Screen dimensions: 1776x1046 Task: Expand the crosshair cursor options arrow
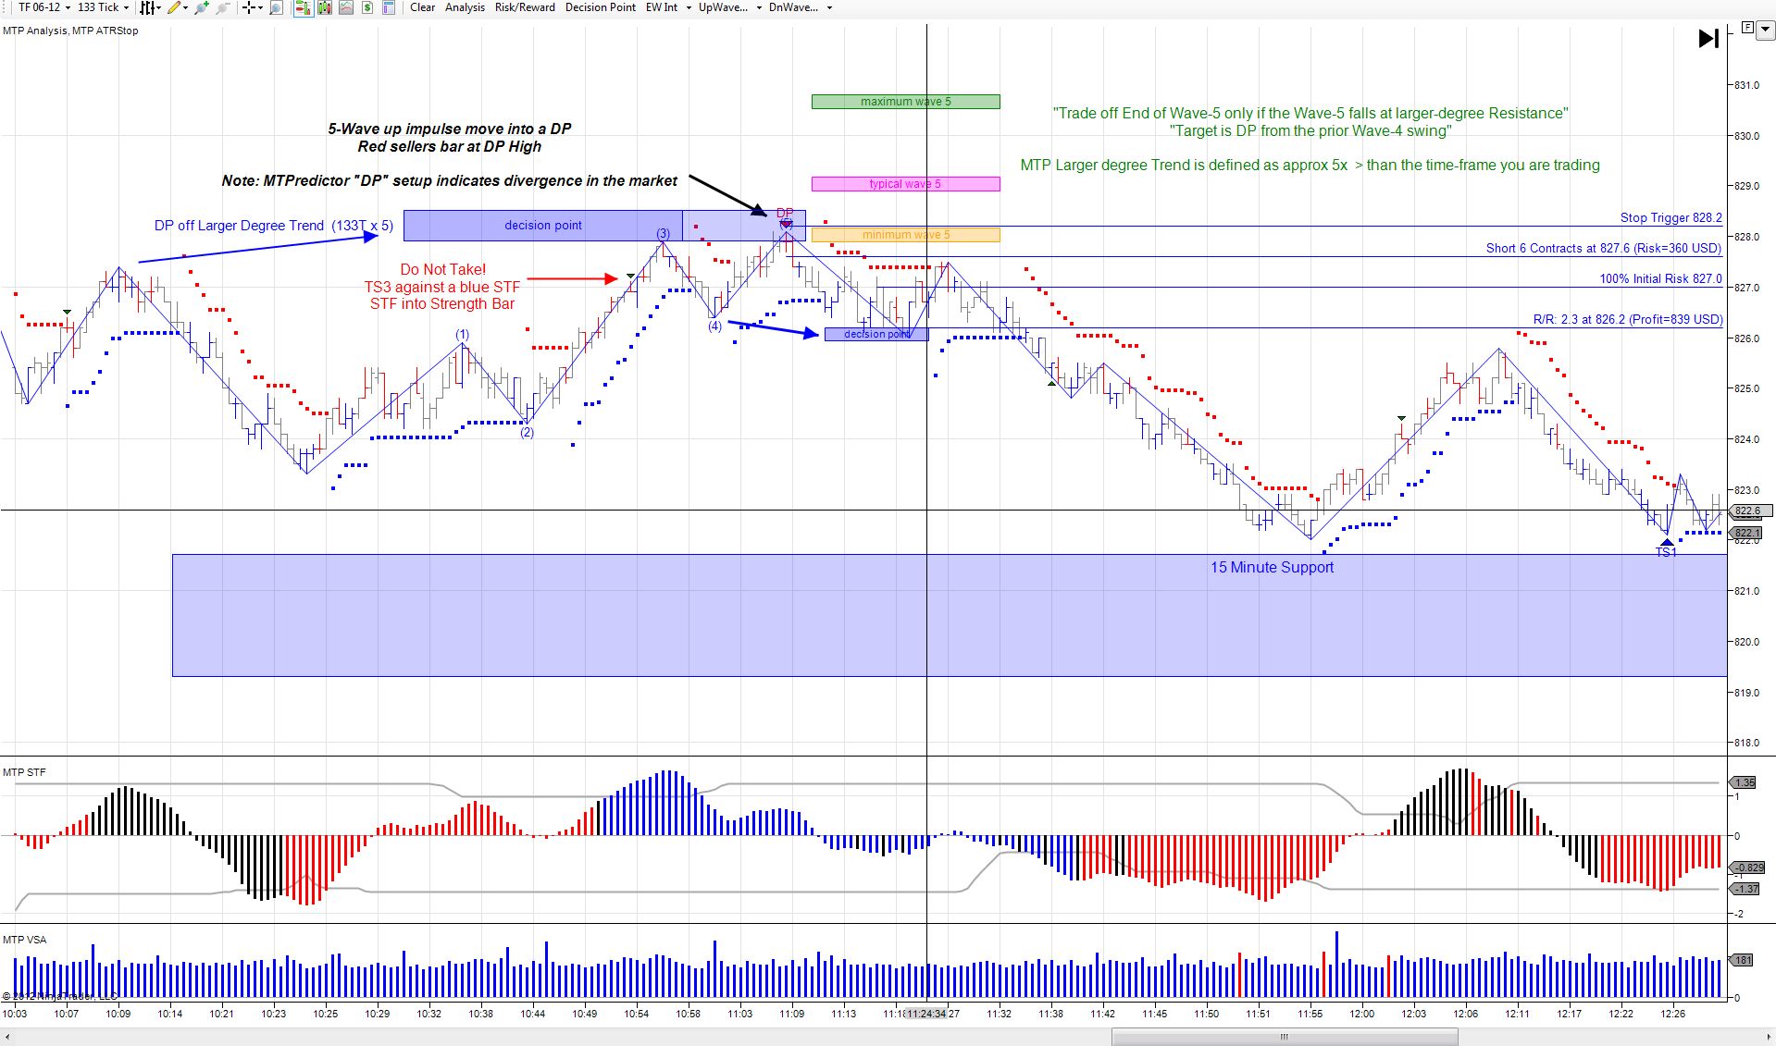[x=261, y=7]
